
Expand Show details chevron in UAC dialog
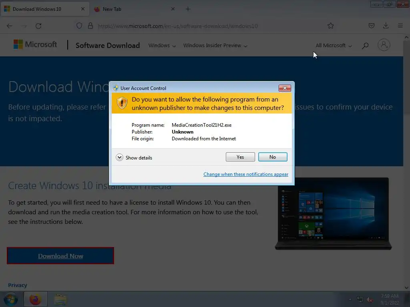pyautogui.click(x=119, y=157)
